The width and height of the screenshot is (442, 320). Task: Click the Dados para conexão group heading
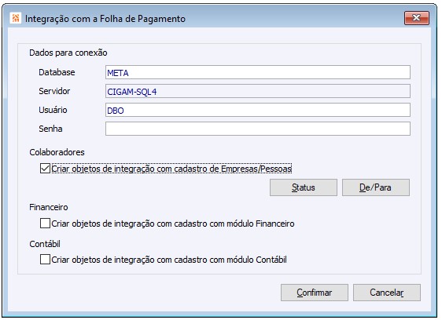pos(68,53)
